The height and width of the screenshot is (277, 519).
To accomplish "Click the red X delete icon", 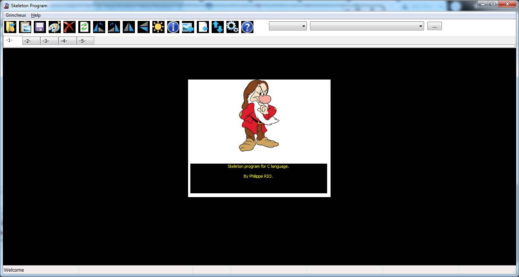I will (70, 27).
